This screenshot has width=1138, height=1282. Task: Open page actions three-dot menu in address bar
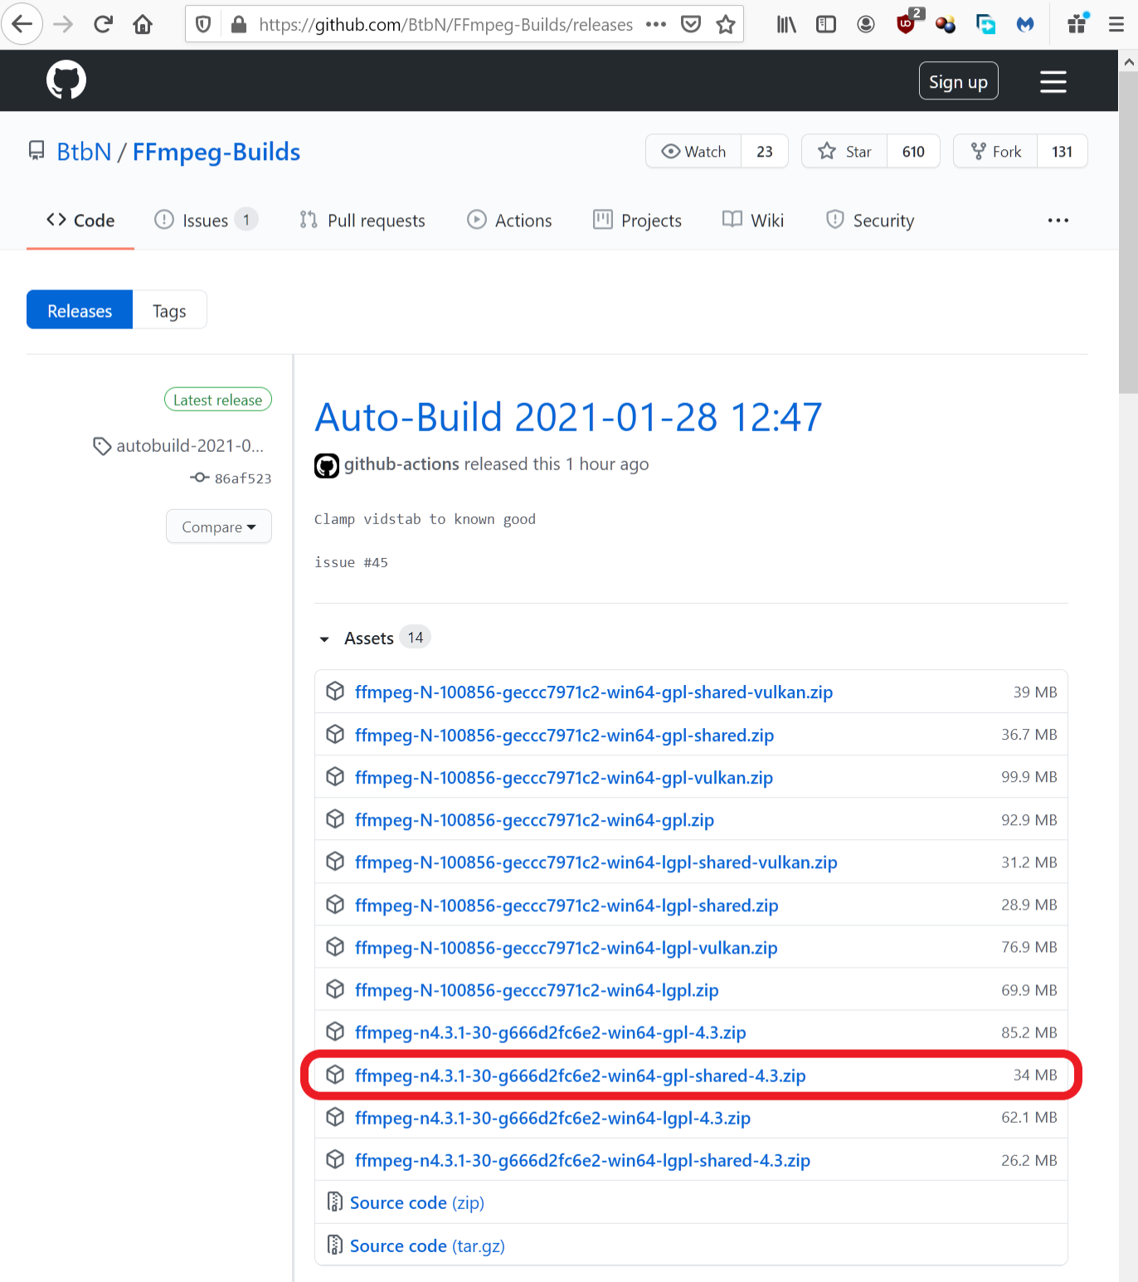[x=656, y=24]
